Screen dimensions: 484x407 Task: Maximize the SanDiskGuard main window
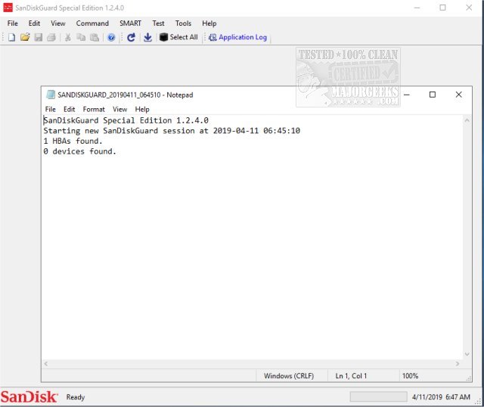[x=442, y=8]
